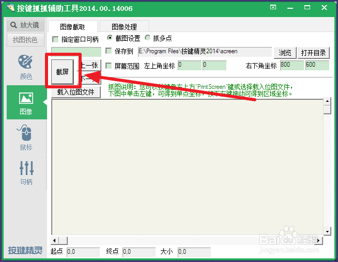Enable the 指定窗口句柄 checkbox
The height and width of the screenshot is (262, 338).
(55, 39)
